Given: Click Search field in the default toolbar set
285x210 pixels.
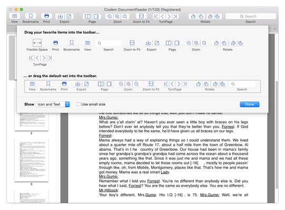Looking at the screenshot, I should tap(242, 84).
